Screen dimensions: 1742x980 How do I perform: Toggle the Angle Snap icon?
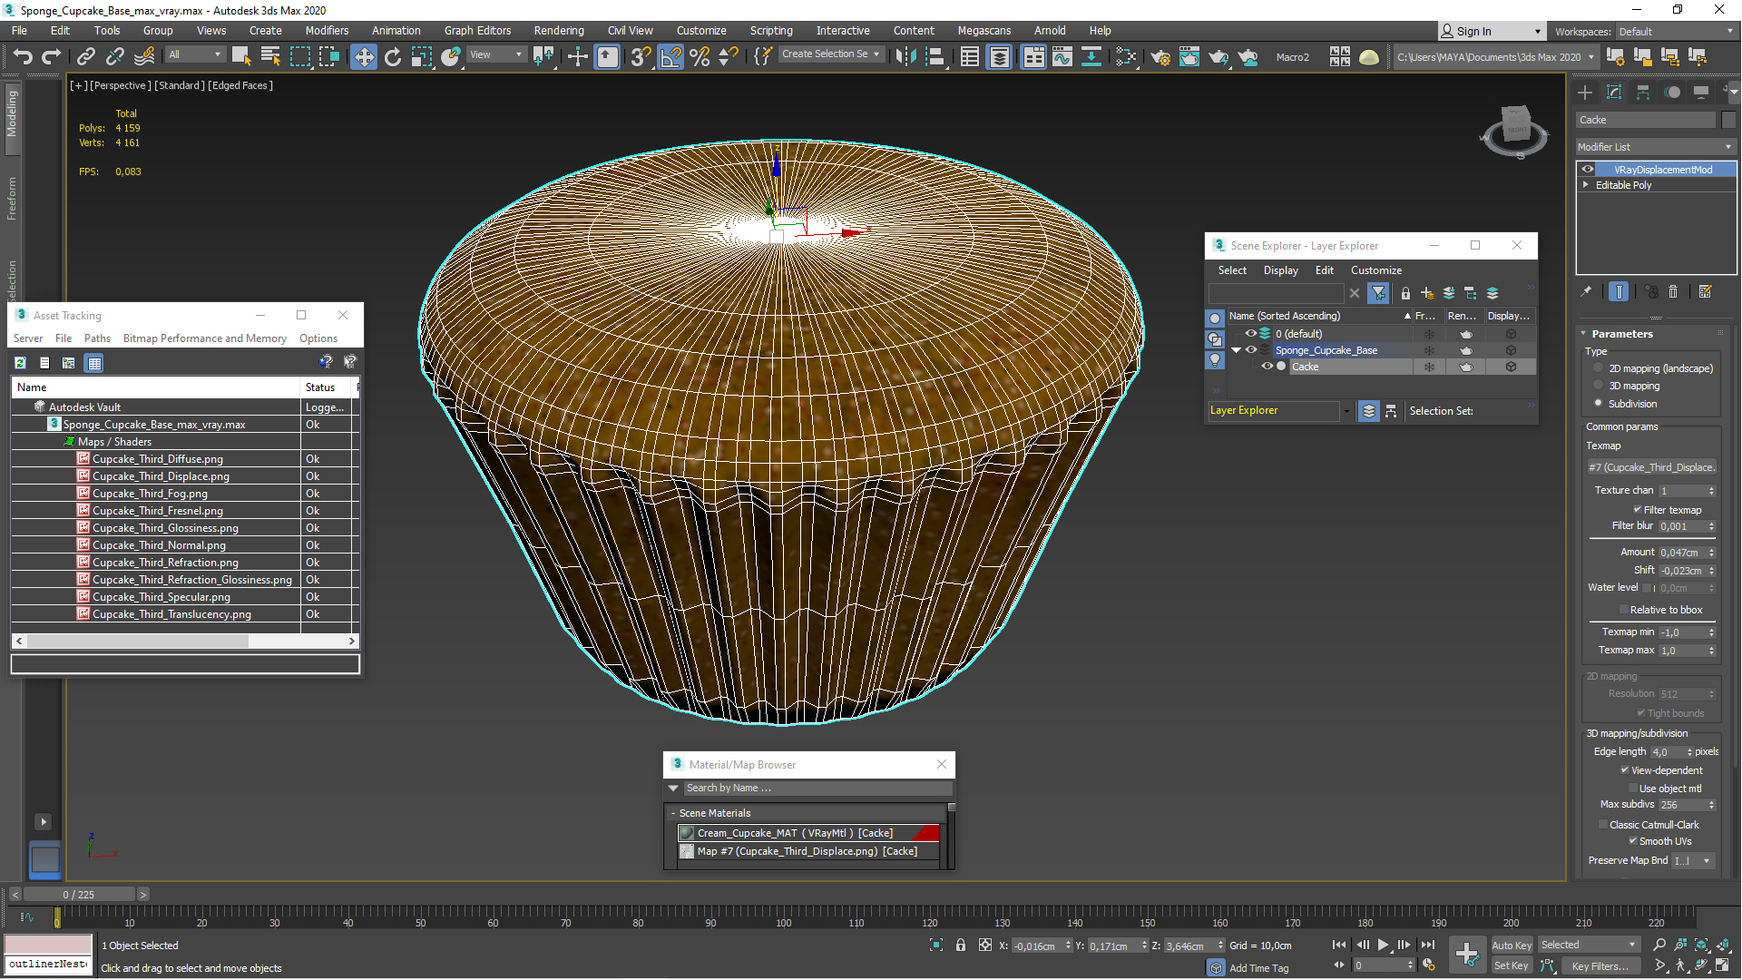click(x=670, y=56)
